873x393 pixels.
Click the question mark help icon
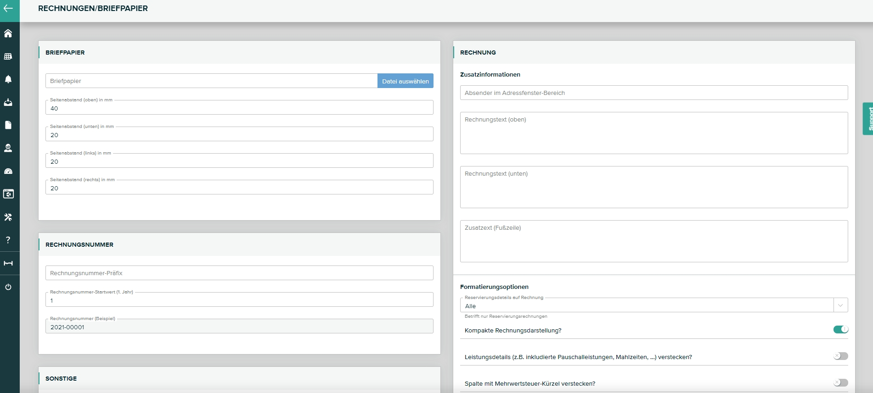[x=8, y=240]
